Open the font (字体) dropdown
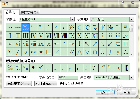 click(x=72, y=19)
